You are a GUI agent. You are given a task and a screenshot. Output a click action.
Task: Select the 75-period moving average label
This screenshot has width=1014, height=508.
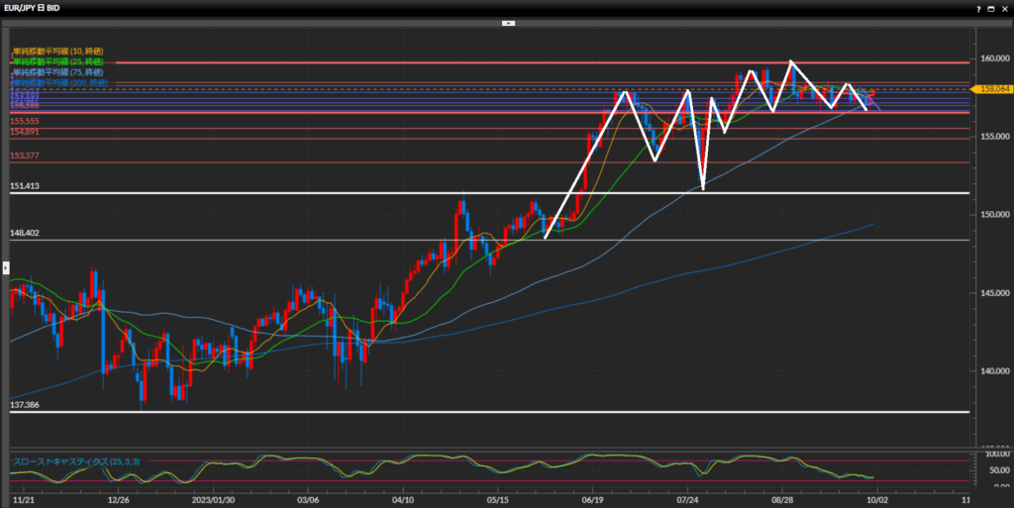58,72
